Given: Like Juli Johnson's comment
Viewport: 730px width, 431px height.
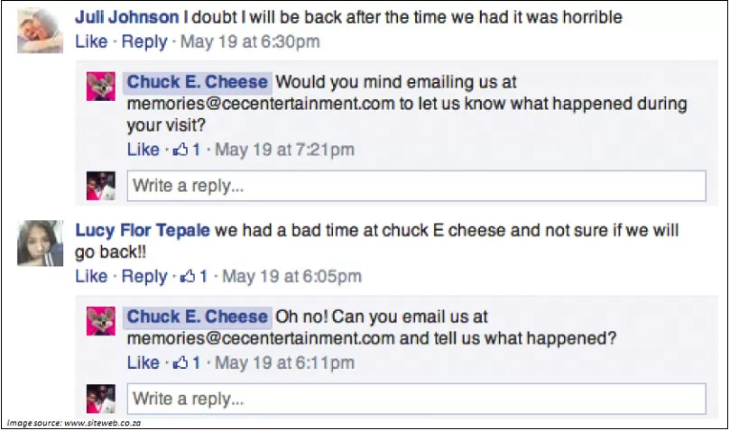Looking at the screenshot, I should pyautogui.click(x=90, y=41).
